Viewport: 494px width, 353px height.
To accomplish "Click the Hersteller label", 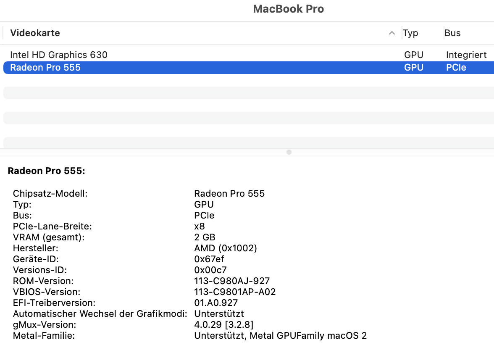I will (x=36, y=248).
